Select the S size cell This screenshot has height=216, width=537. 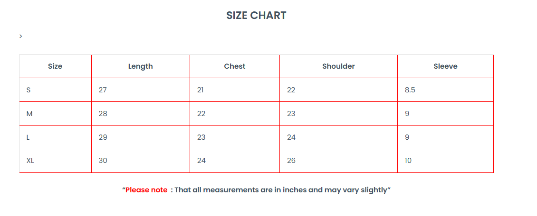(29, 90)
